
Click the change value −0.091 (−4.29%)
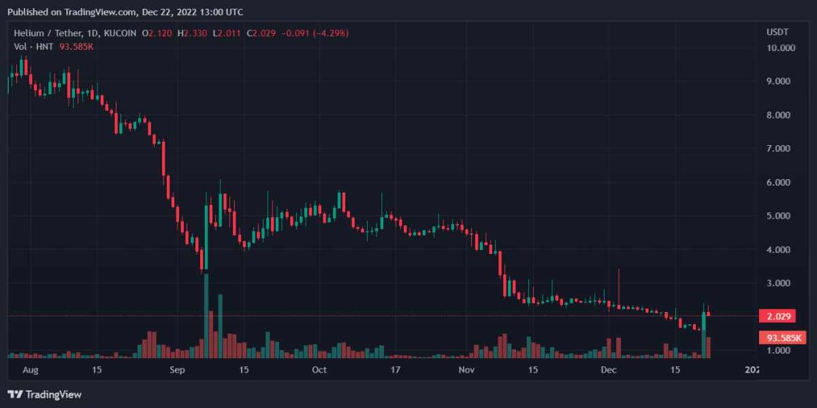point(315,33)
